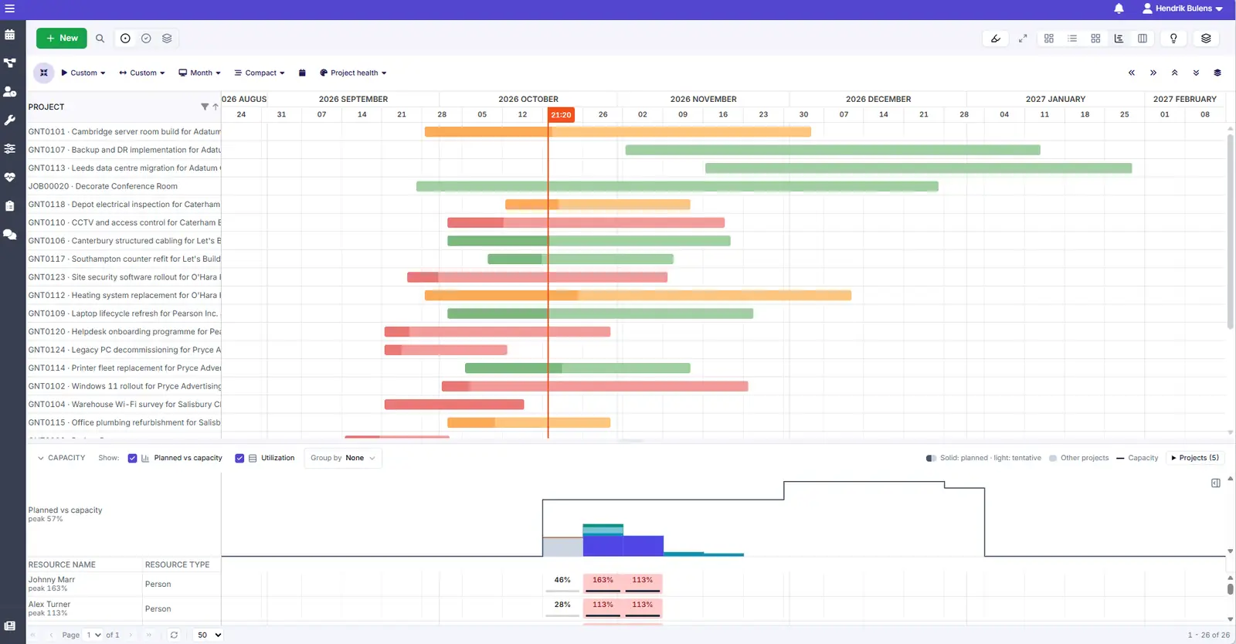Click the collapse-arrows round button before Custom
Screen dimensions: 1236x644
coord(44,73)
